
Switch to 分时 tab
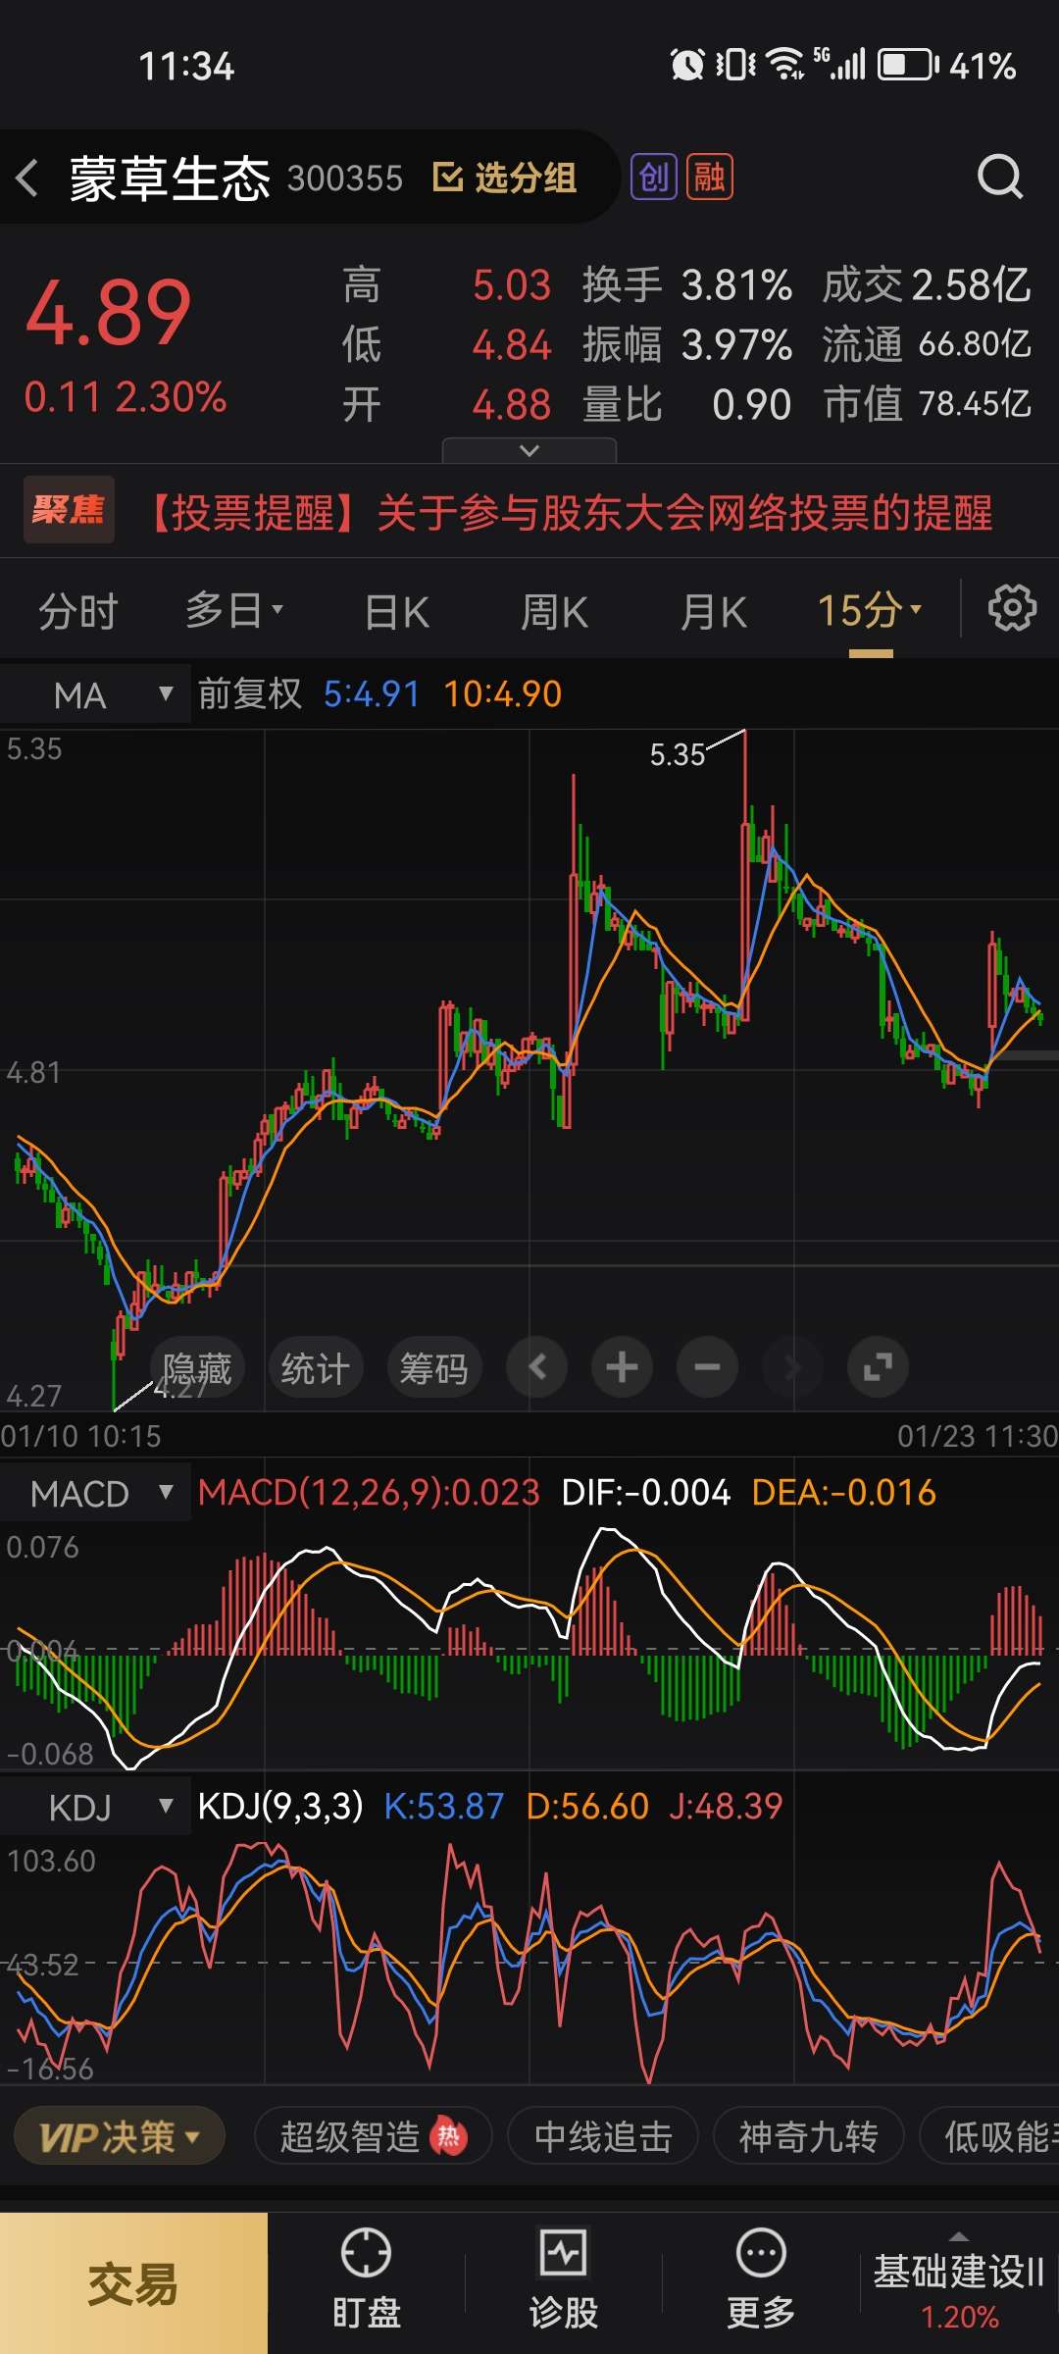(x=78, y=611)
